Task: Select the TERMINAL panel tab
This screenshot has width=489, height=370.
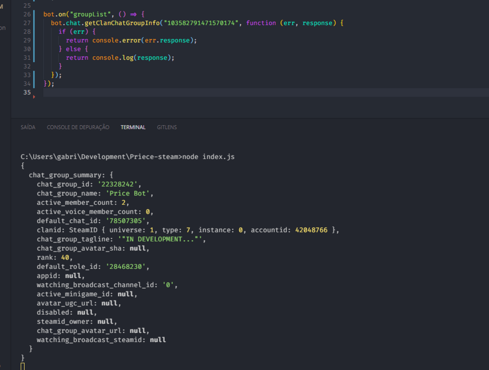Action: click(x=133, y=127)
